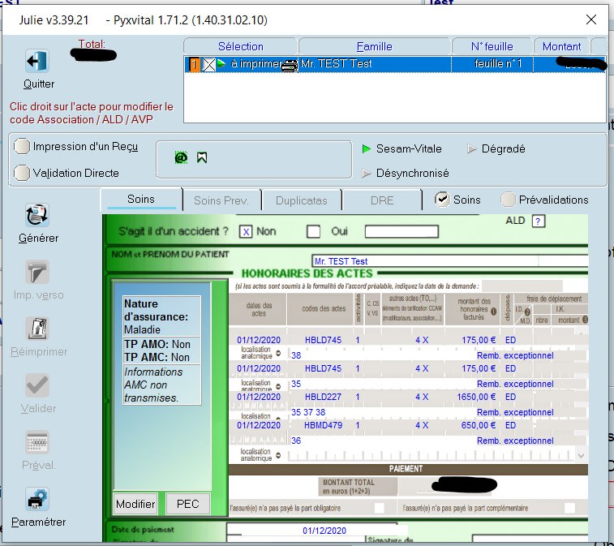Click the bookmark icon beside the @ symbol
Image resolution: width=614 pixels, height=546 pixels.
click(201, 157)
